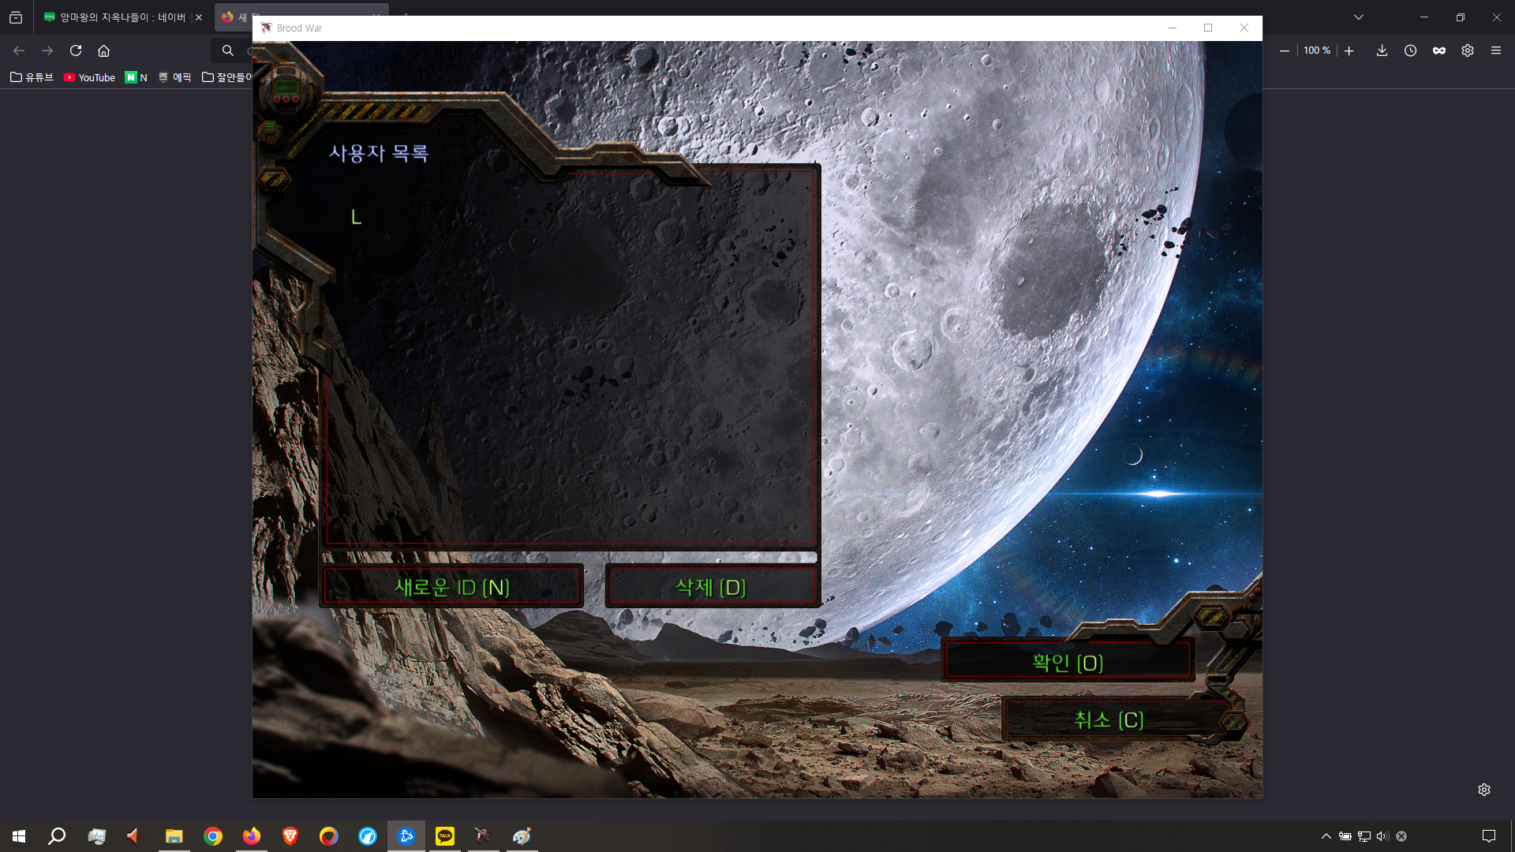Image resolution: width=1515 pixels, height=852 pixels.
Task: Open the 에픽 bookmark
Action: coord(174,77)
